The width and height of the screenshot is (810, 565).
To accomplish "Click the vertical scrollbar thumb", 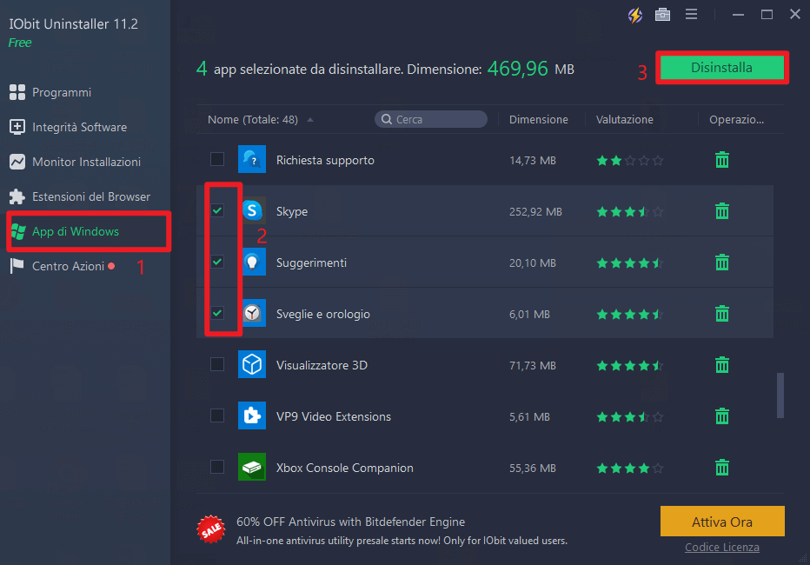I will pyautogui.click(x=780, y=395).
